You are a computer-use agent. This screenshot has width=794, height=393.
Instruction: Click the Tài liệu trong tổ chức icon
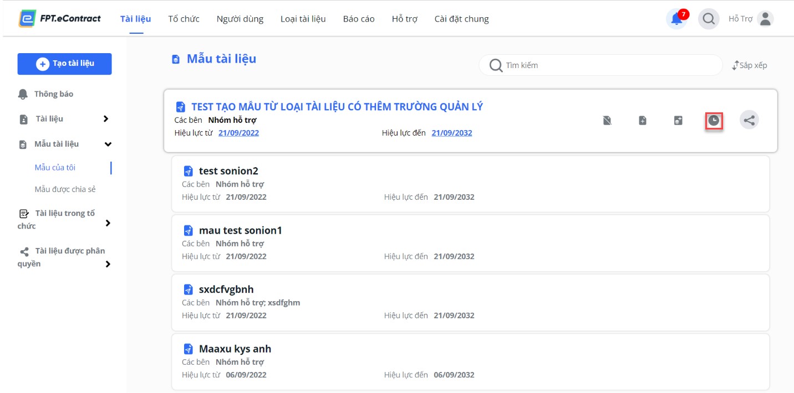coord(23,214)
